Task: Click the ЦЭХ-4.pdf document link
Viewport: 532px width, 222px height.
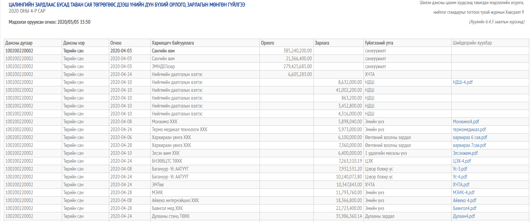Action: click(x=462, y=161)
